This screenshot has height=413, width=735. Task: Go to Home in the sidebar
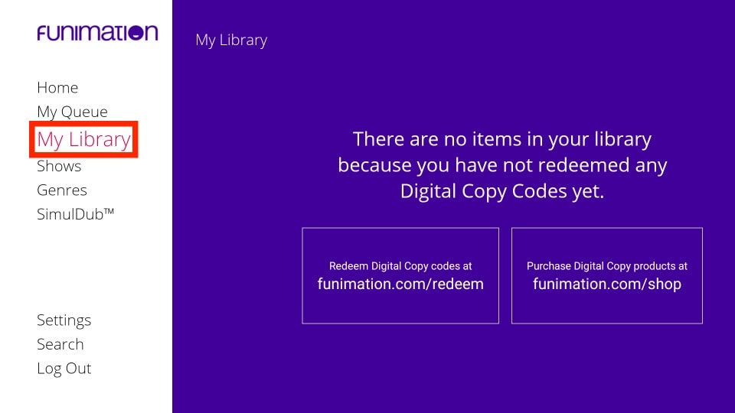click(57, 87)
